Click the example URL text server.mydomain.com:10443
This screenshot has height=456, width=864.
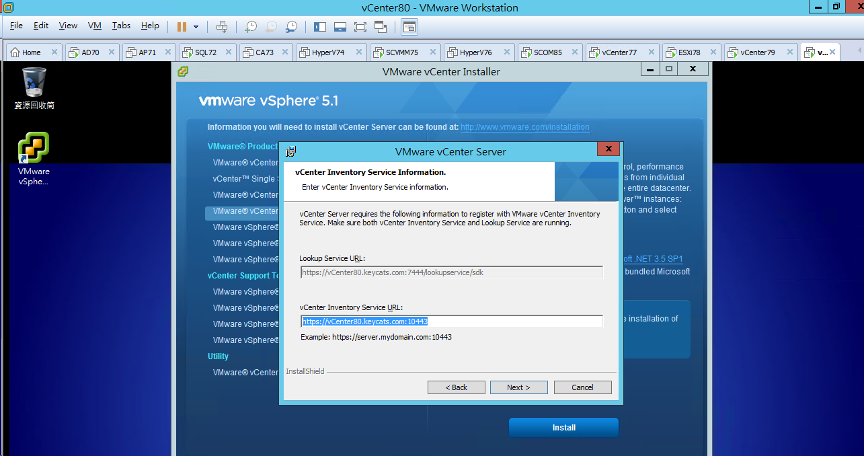tap(392, 337)
